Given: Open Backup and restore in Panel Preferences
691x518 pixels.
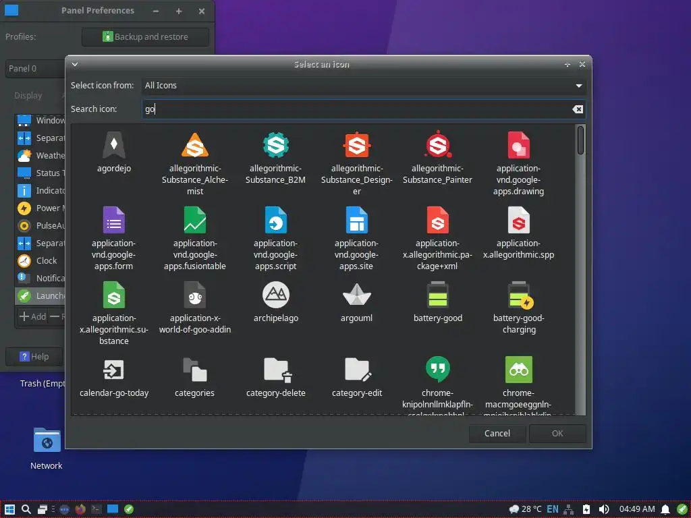Looking at the screenshot, I should tap(146, 37).
